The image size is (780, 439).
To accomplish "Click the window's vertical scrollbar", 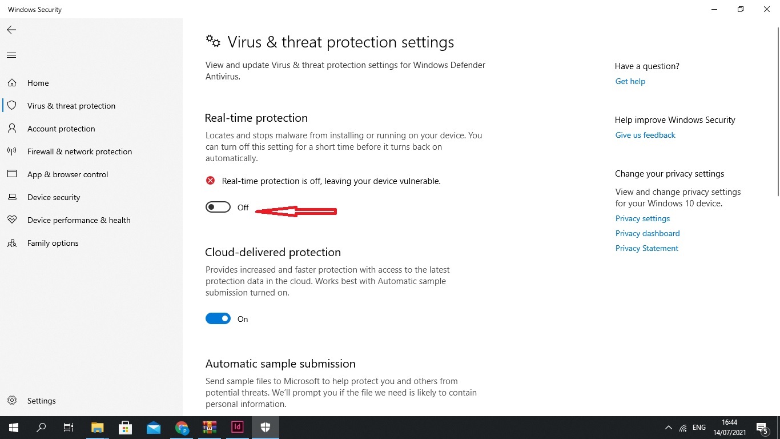I will [x=777, y=114].
